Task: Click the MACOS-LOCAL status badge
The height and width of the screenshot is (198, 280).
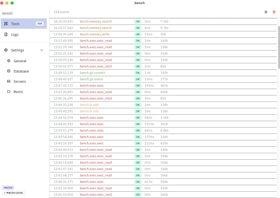Action: 14,193
